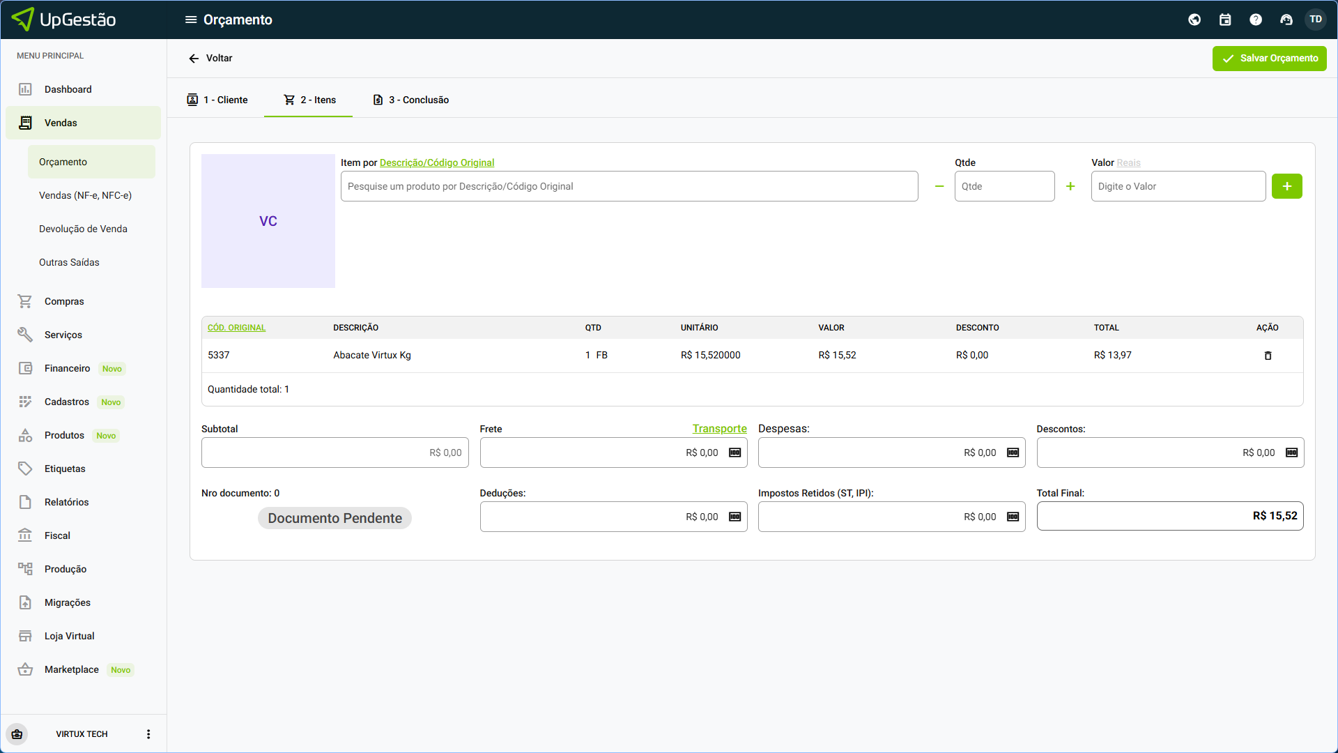Screen dimensions: 1338x753
Task: Delete the Abacate Virtux Kg item
Action: click(x=1268, y=356)
